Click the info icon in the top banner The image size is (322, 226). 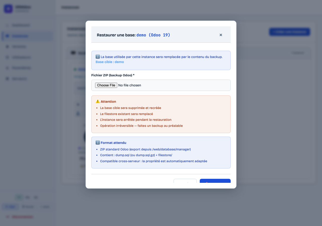click(x=98, y=57)
